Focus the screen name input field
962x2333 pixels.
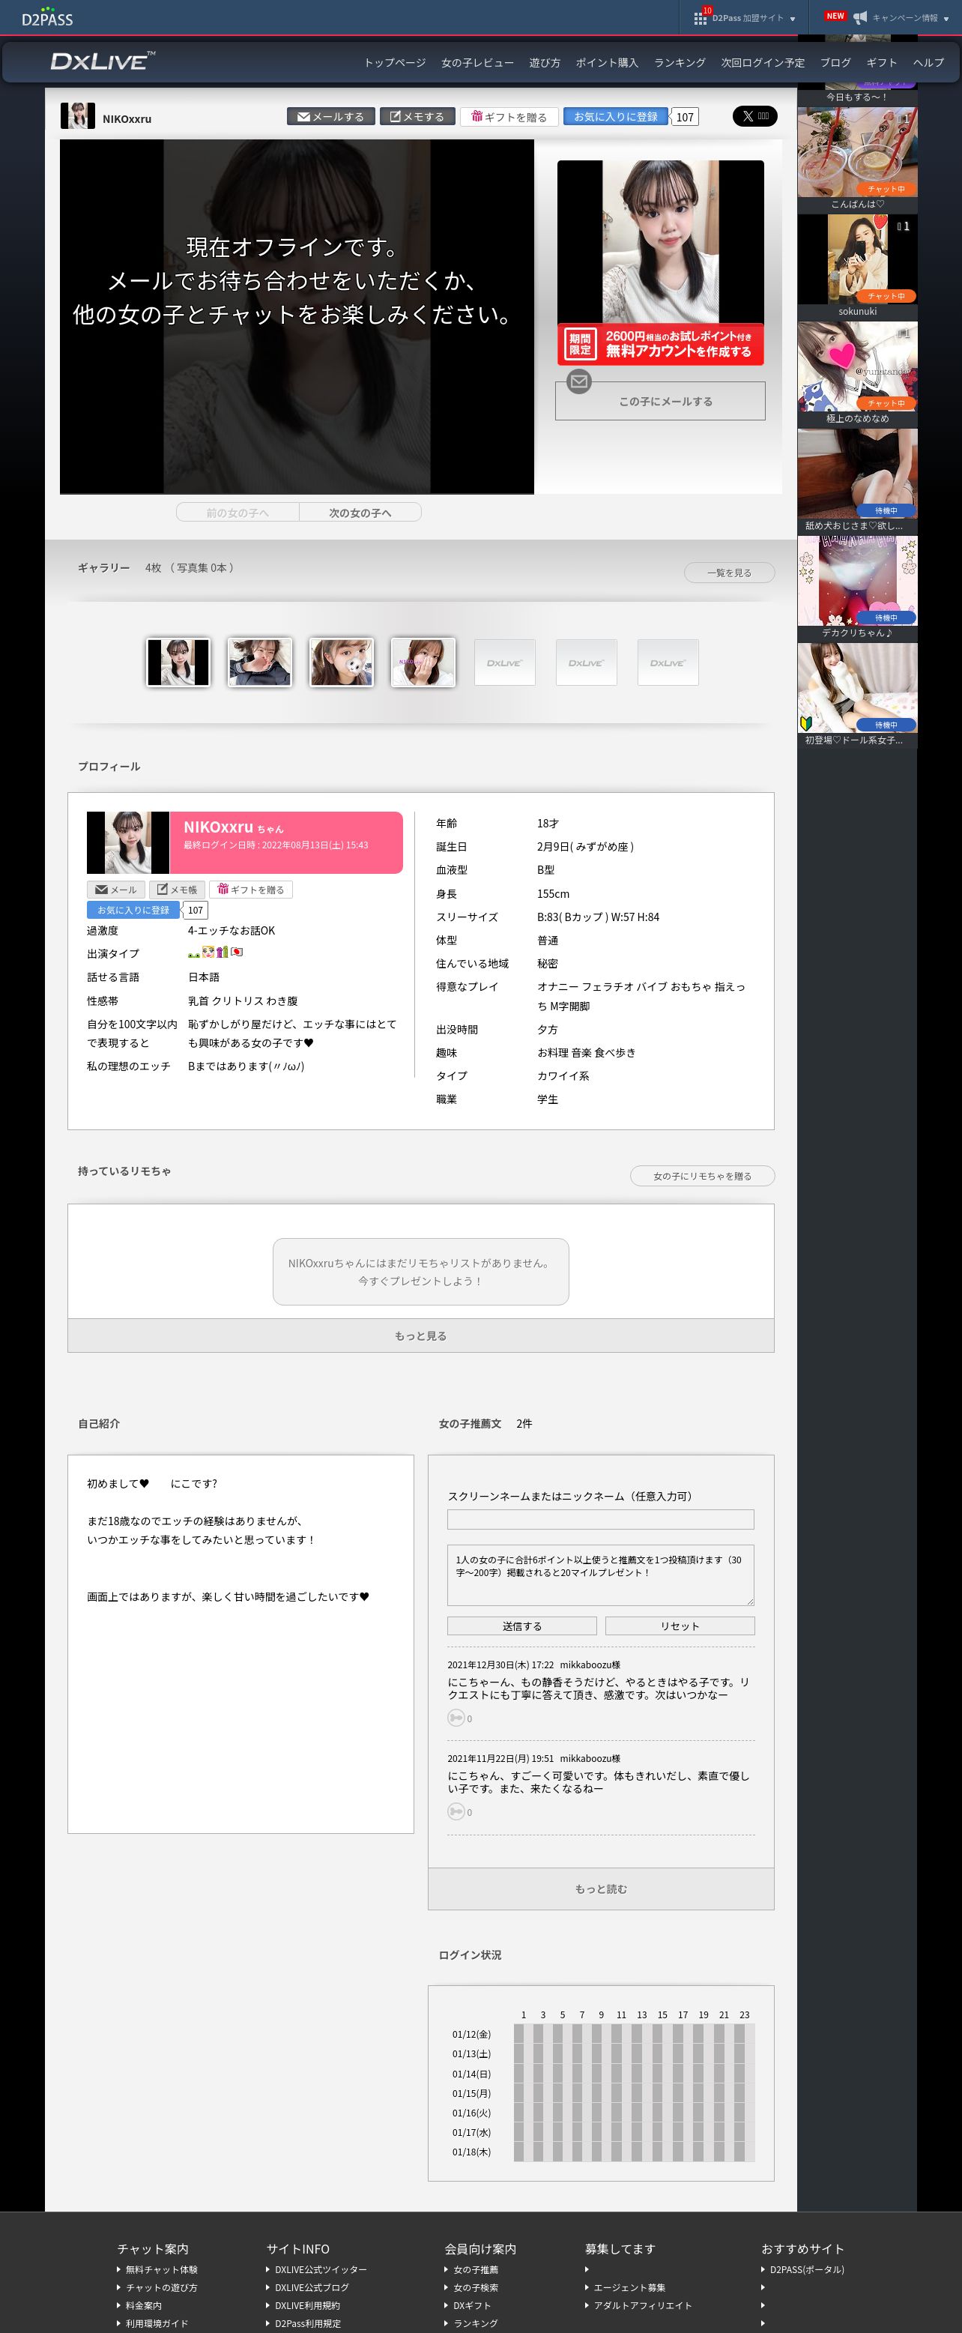click(600, 1519)
